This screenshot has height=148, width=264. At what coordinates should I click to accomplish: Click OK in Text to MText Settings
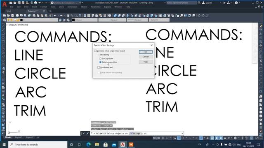(146, 52)
